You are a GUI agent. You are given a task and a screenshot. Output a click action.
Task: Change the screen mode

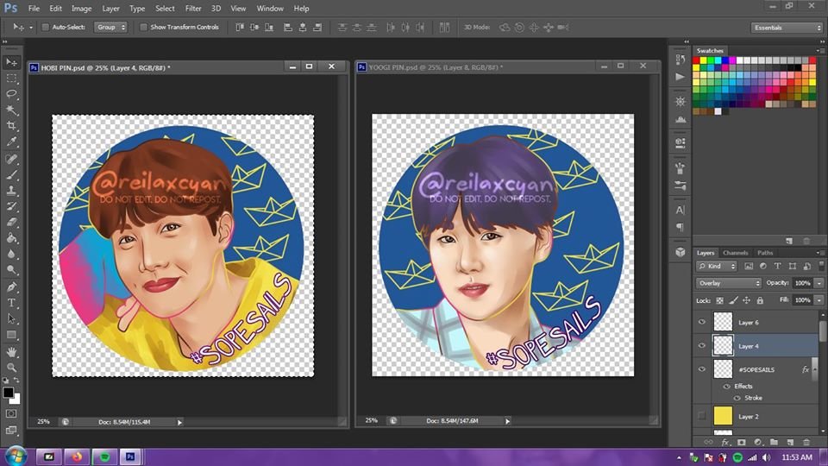tap(11, 430)
